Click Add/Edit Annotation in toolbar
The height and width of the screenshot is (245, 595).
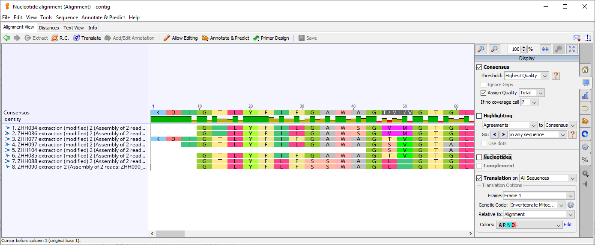[129, 38]
